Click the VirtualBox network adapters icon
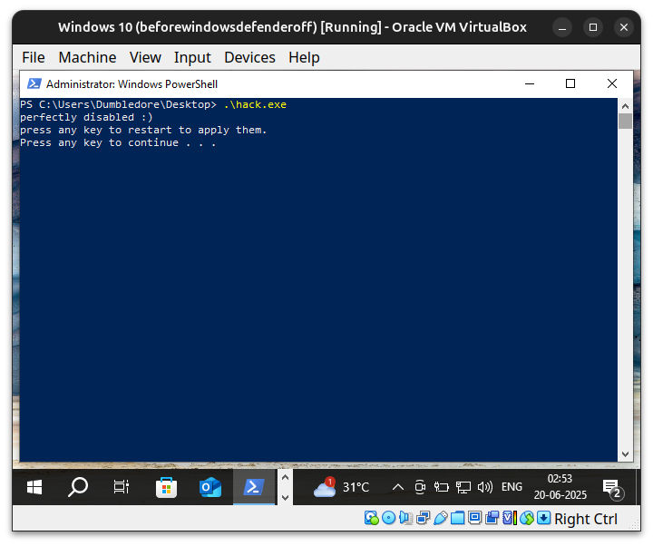Image resolution: width=653 pixels, height=546 pixels. [424, 518]
